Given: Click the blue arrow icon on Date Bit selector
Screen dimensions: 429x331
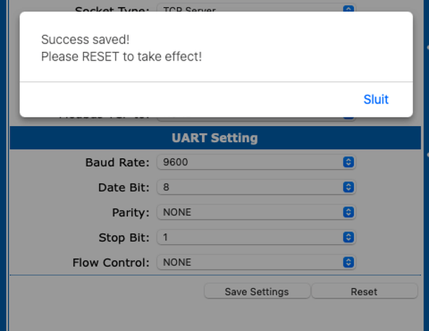Looking at the screenshot, I should coord(348,187).
